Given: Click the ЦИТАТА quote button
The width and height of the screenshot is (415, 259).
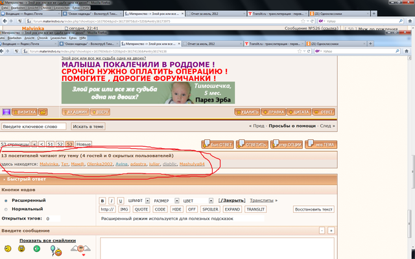Looking at the screenshot, I should click(298, 111).
